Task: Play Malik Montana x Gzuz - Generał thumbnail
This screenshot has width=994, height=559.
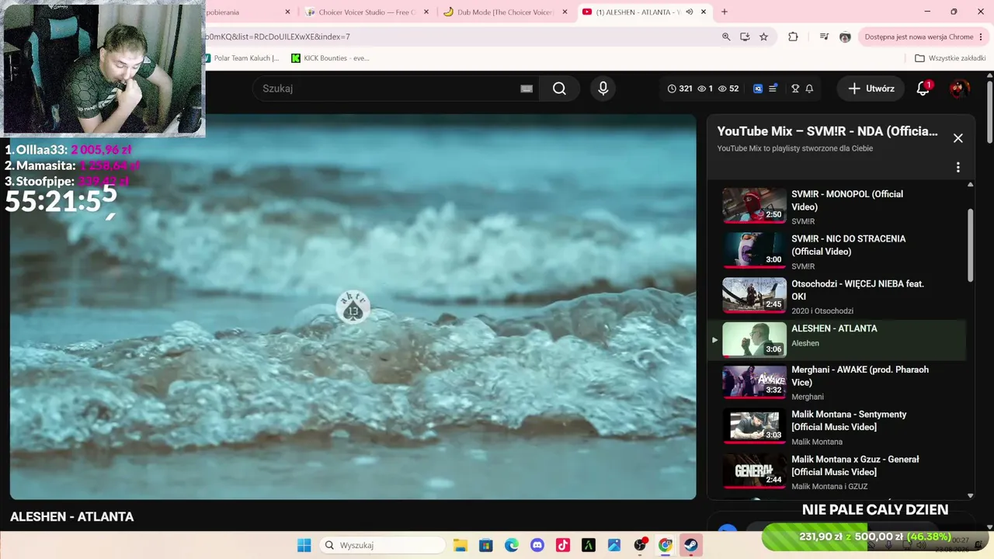Action: click(x=754, y=470)
